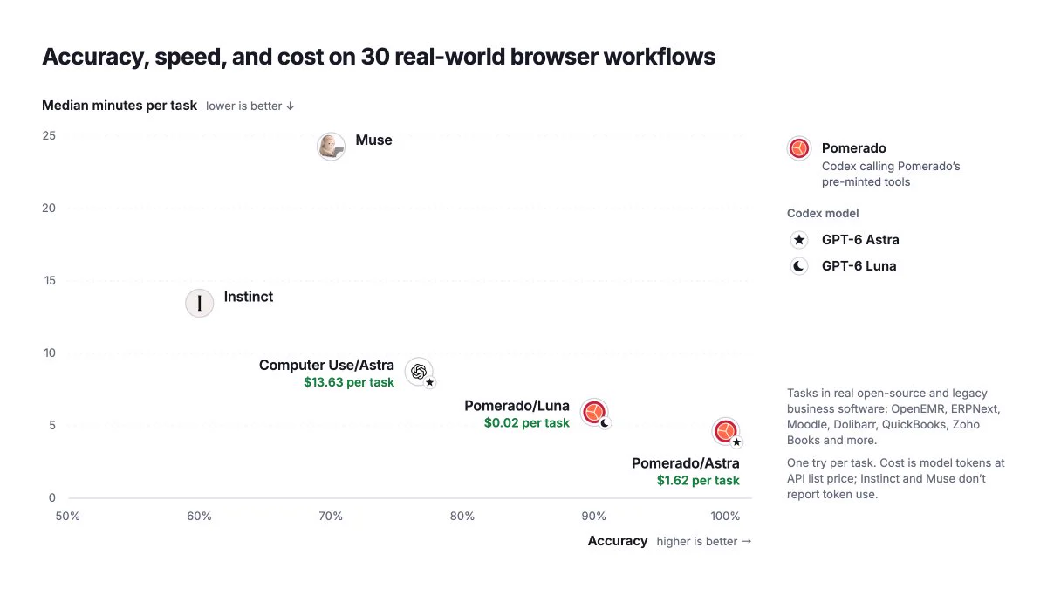Click the 'GPT-6 Astra' legend text
The height and width of the screenshot is (589, 1047).
(x=860, y=240)
